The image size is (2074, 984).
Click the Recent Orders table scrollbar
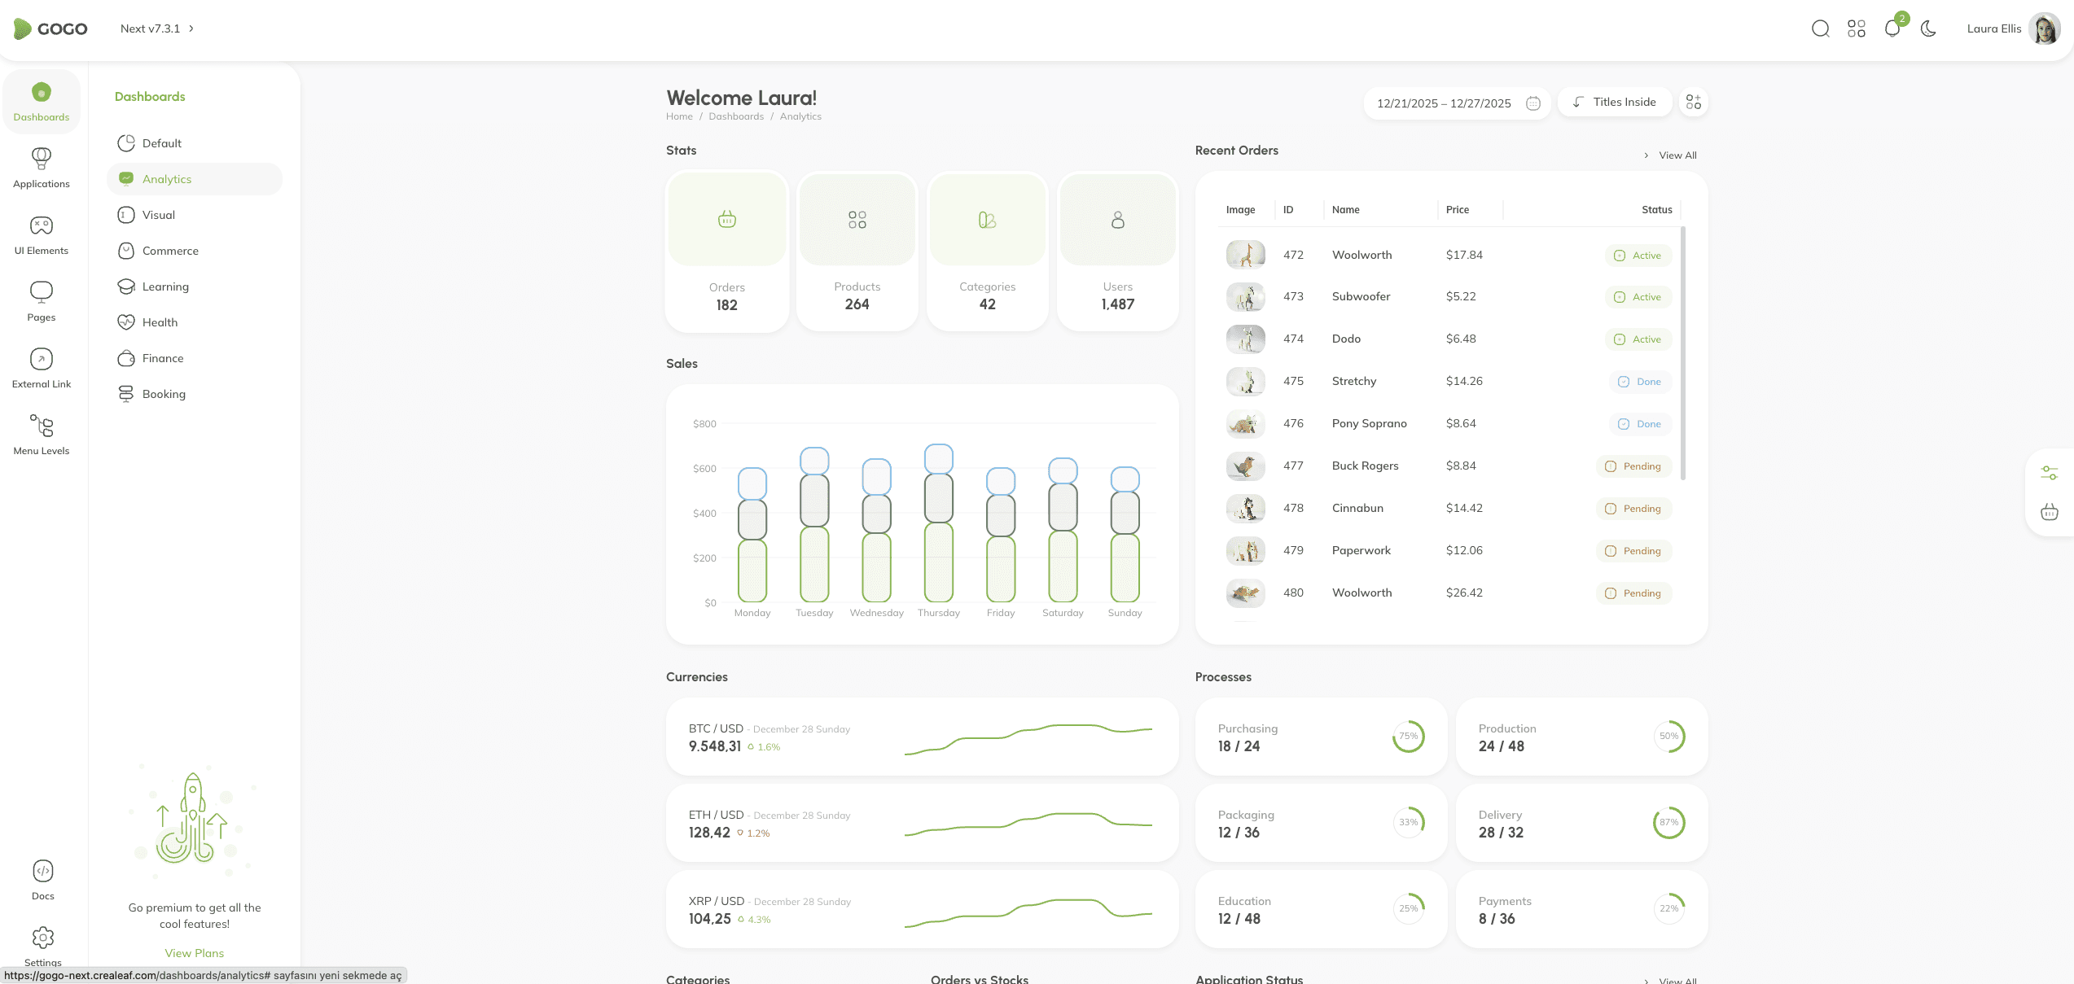(x=1682, y=353)
